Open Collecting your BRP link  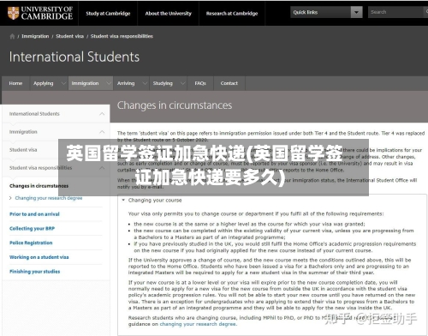point(32,228)
